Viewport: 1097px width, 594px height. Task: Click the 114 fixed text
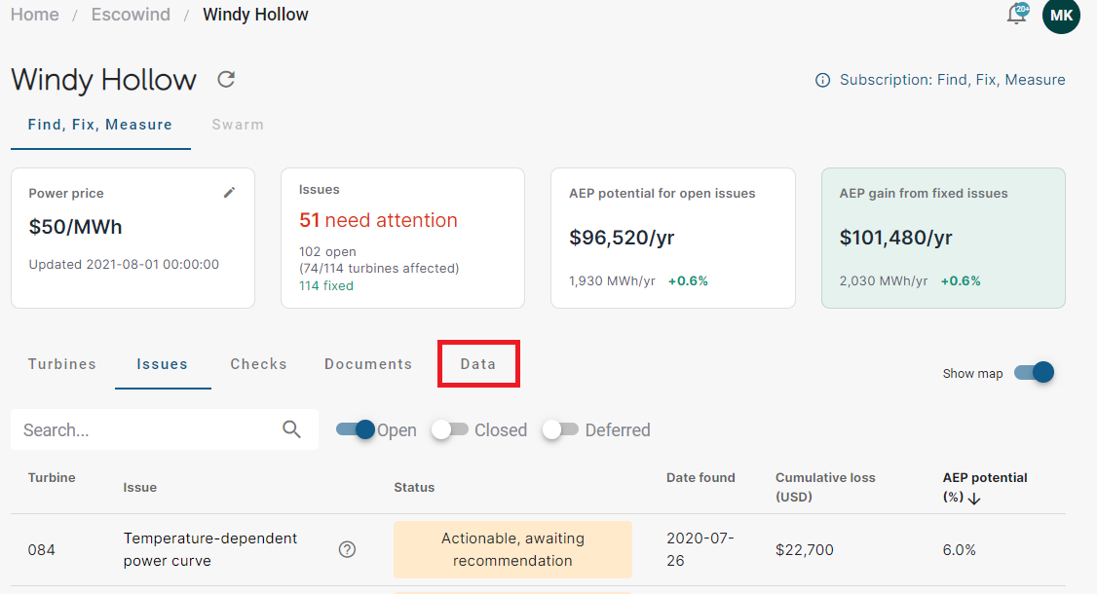[x=326, y=285]
